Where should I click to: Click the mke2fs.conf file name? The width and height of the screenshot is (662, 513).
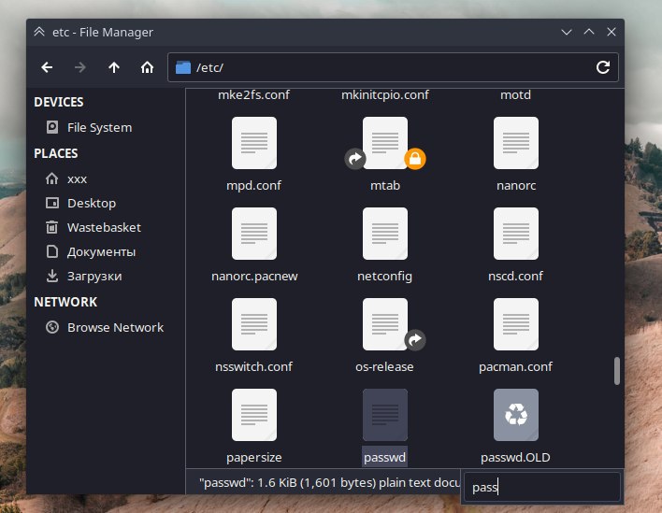pyautogui.click(x=253, y=95)
